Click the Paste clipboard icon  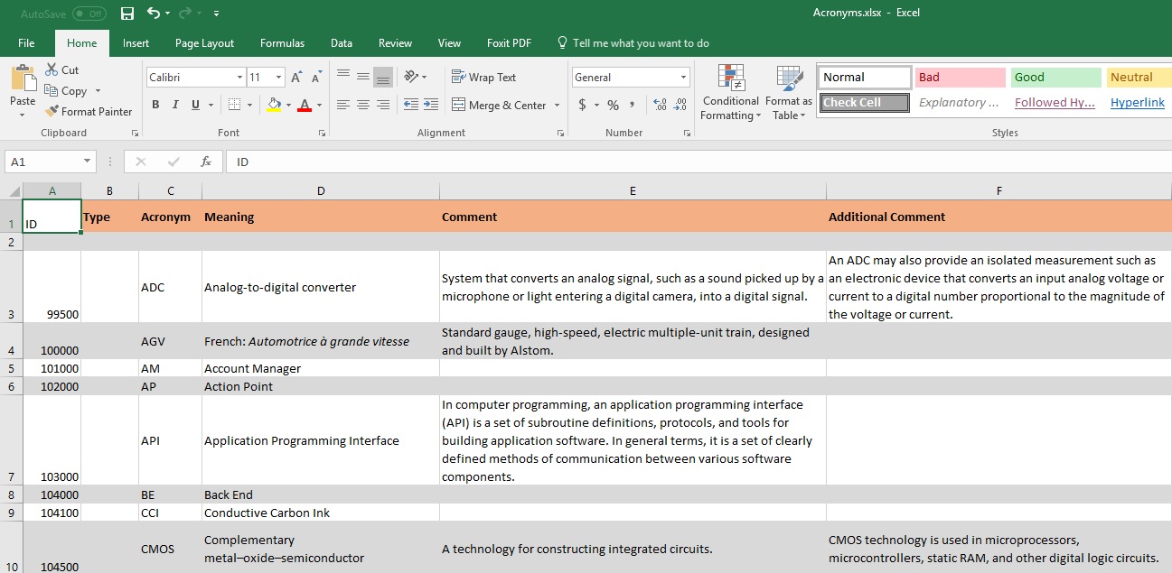[x=23, y=79]
